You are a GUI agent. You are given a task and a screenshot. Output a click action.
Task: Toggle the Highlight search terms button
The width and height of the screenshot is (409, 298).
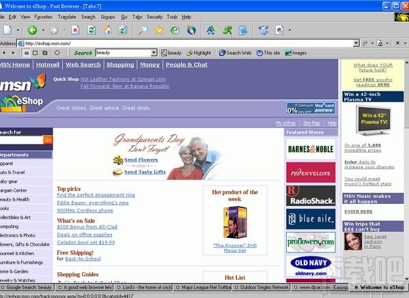point(199,53)
